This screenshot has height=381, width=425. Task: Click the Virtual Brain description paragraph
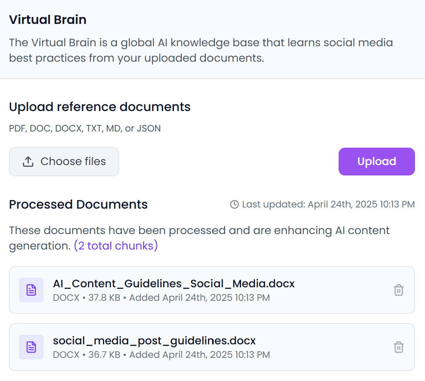click(201, 50)
